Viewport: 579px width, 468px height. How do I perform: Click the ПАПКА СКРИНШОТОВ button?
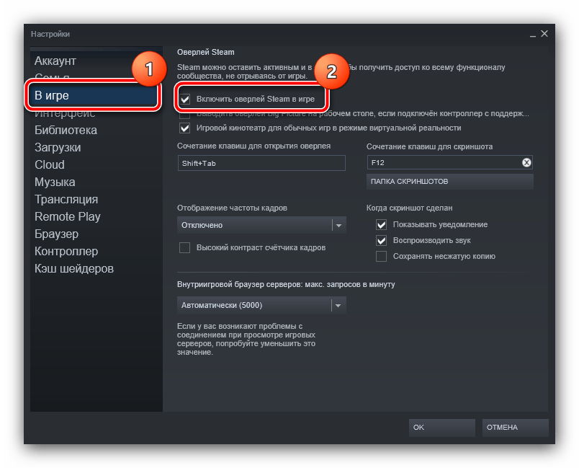(450, 182)
